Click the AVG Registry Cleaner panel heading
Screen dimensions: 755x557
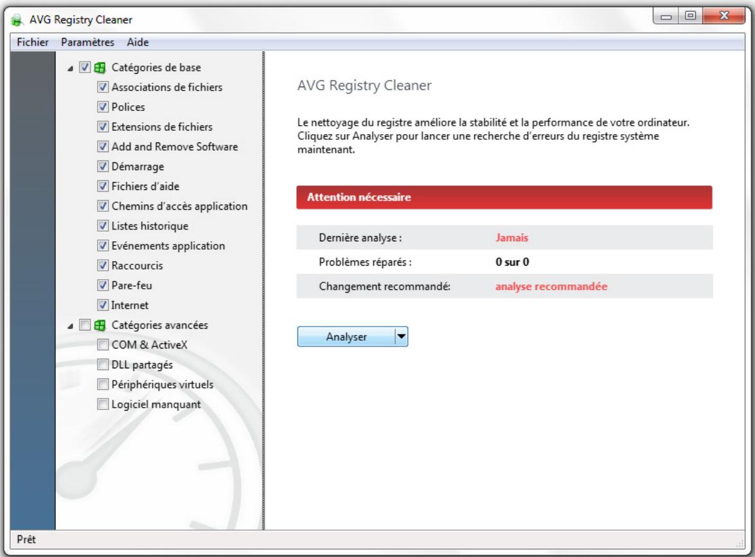pyautogui.click(x=364, y=85)
